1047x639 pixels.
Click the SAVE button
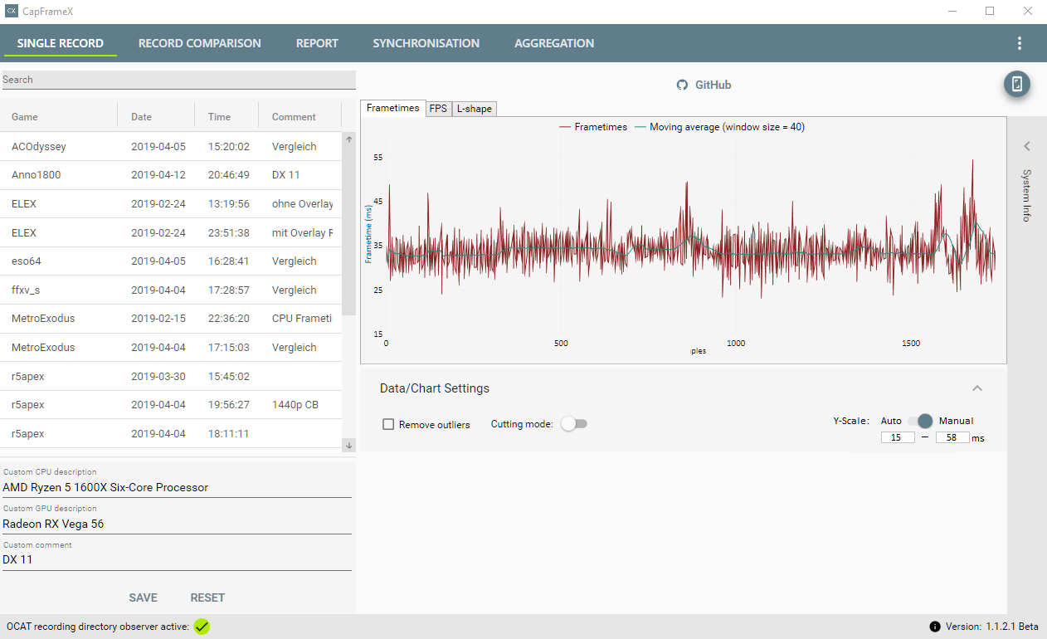(143, 598)
